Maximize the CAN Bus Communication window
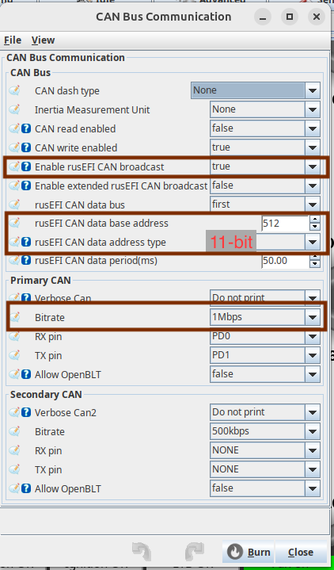This screenshot has width=334, height=570. (290, 17)
